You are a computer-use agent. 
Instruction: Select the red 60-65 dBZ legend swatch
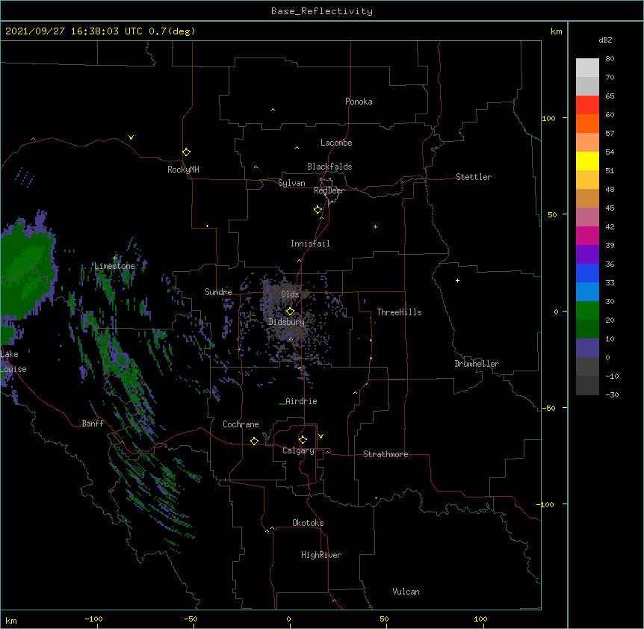(587, 105)
